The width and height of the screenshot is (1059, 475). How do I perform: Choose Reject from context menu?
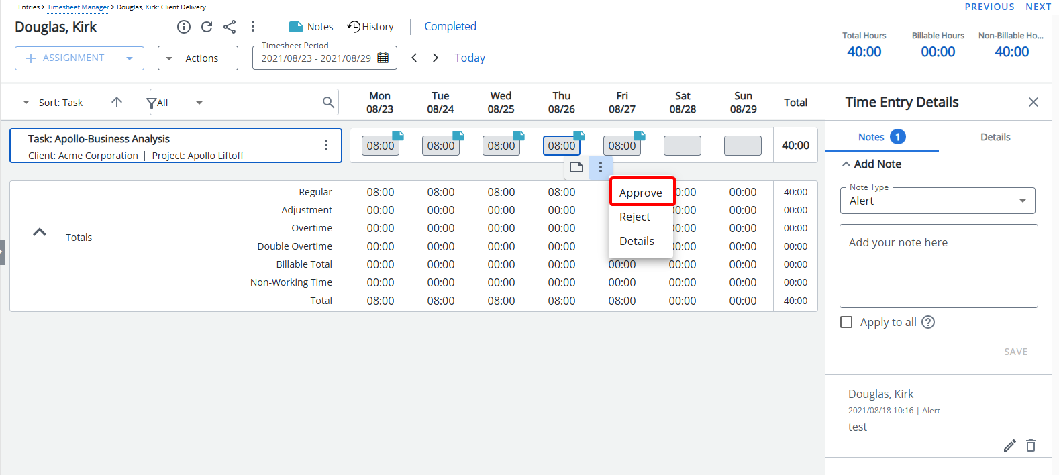coord(641,217)
